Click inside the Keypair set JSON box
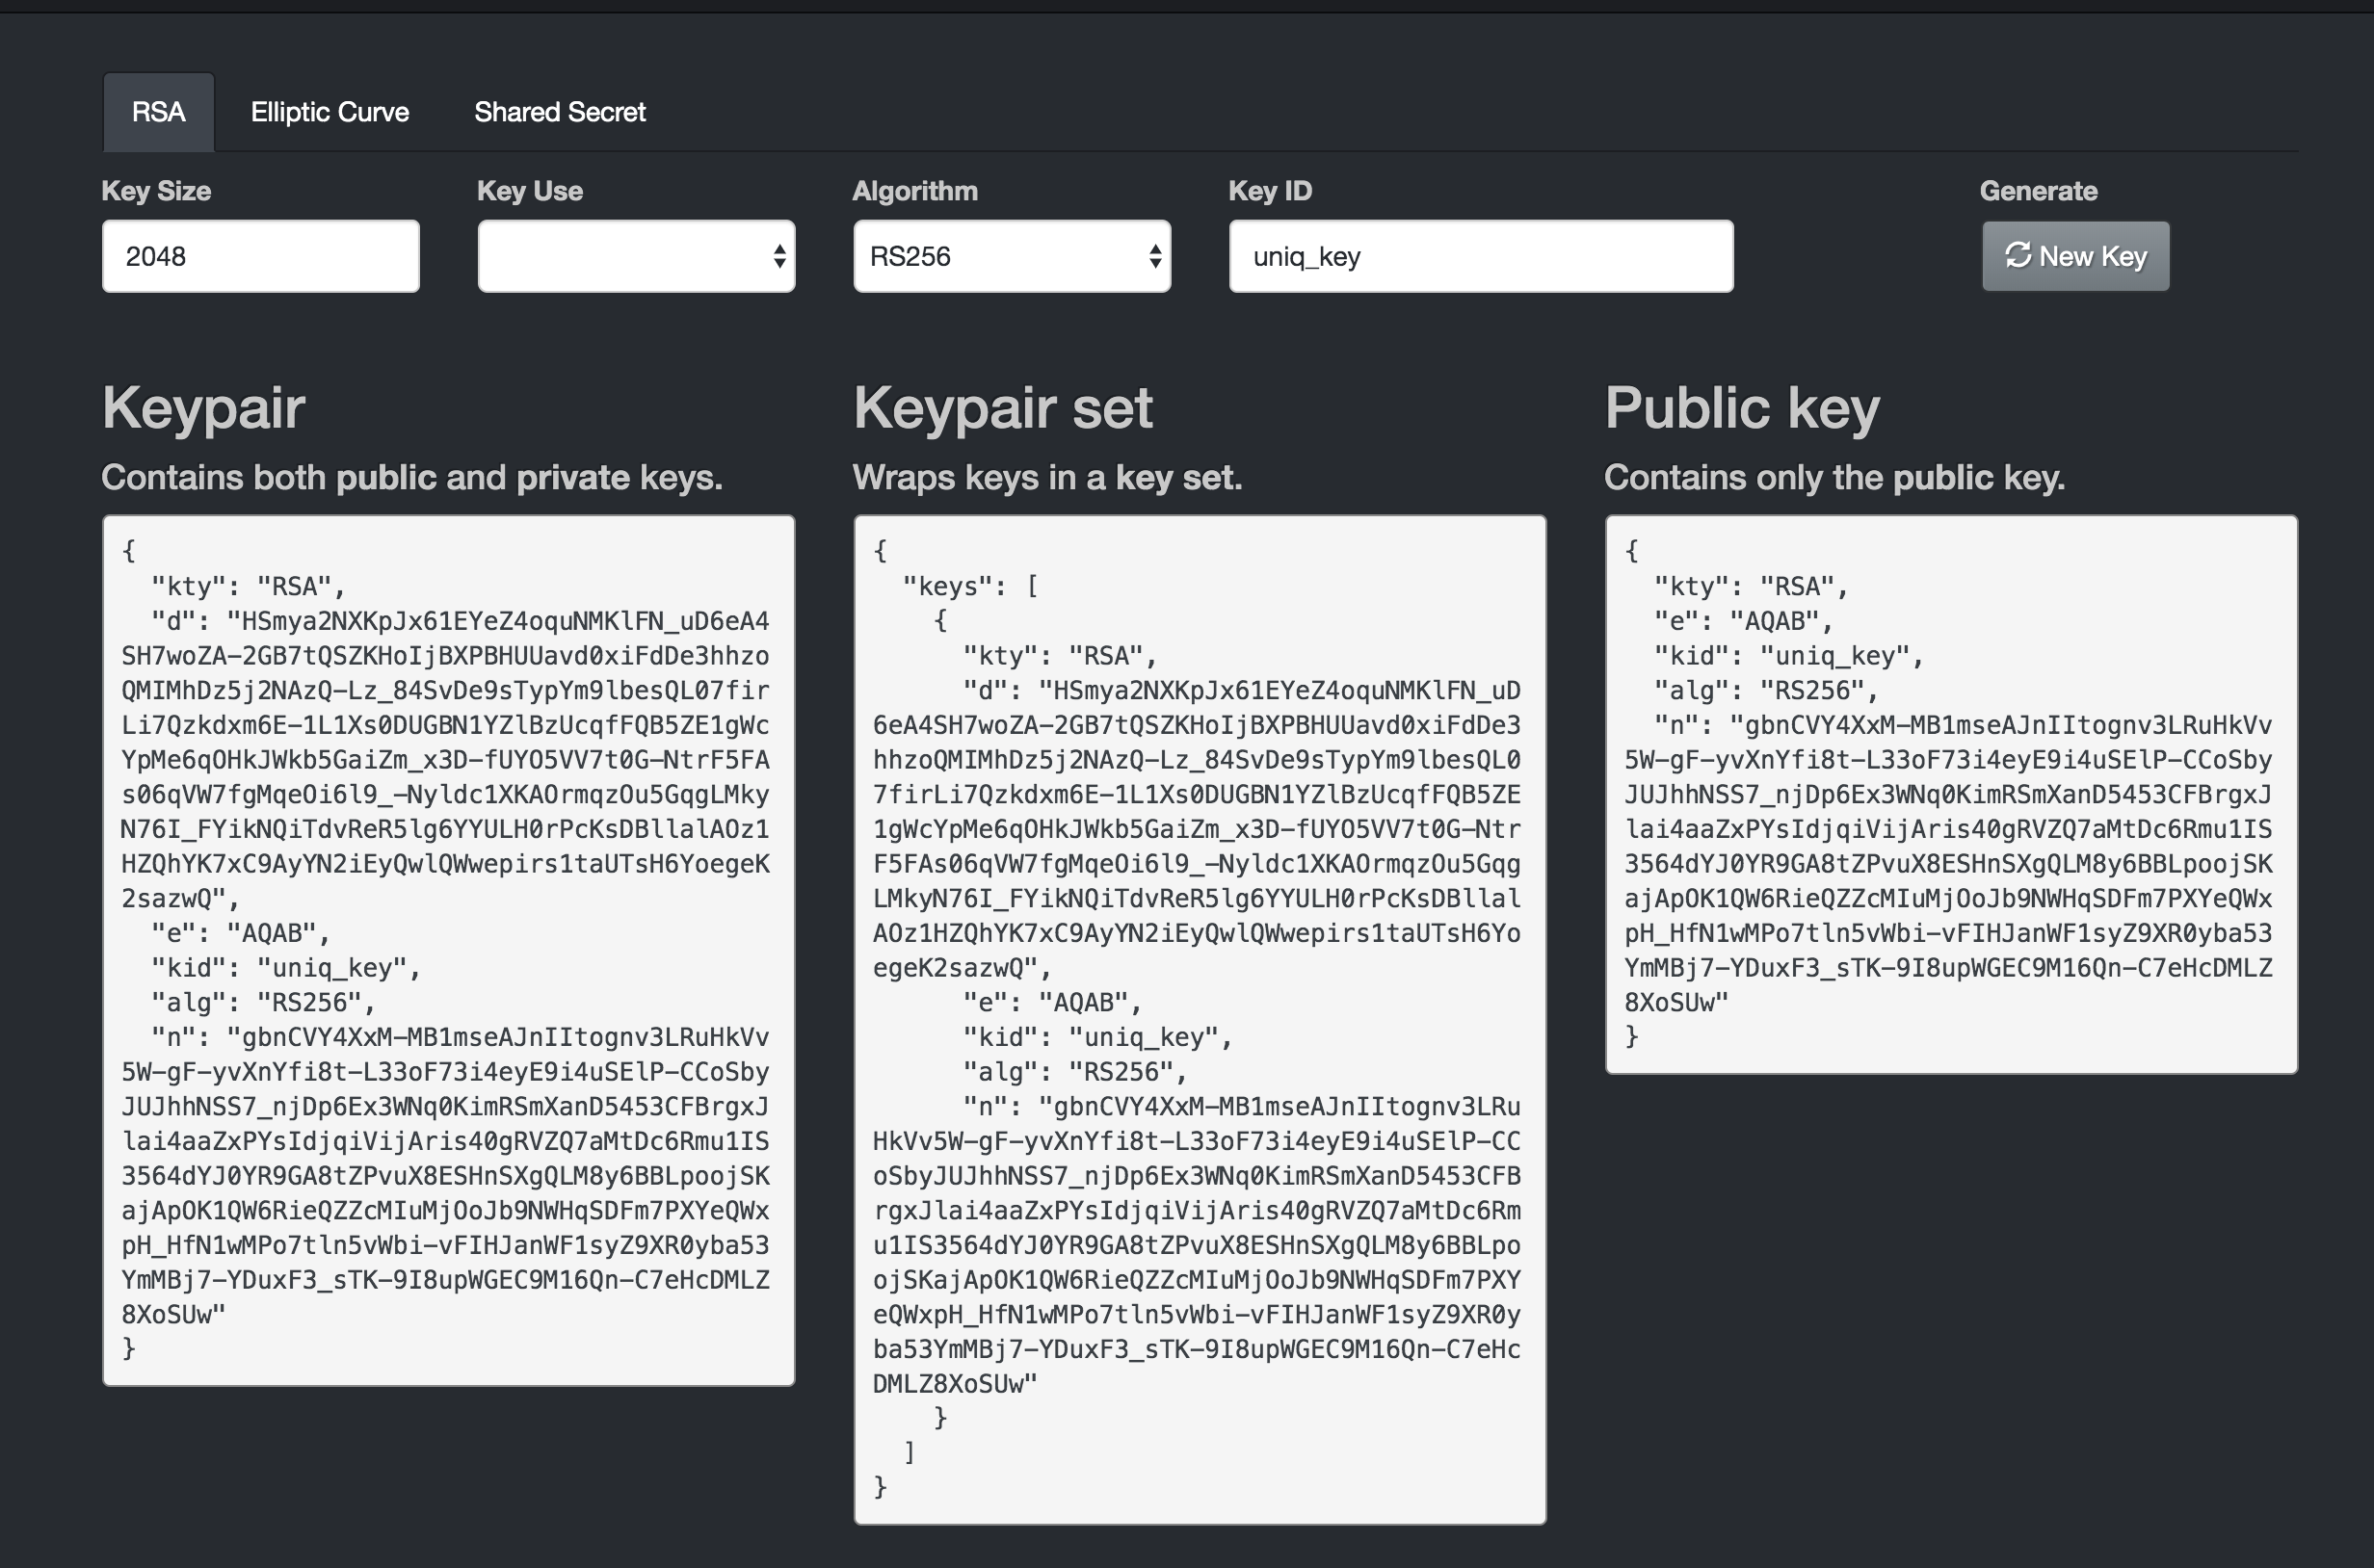The image size is (2374, 1568). (x=1200, y=1020)
